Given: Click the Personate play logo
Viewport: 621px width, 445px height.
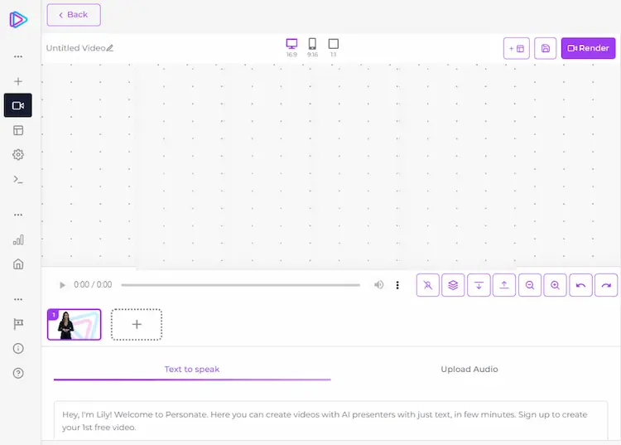Looking at the screenshot, I should [x=18, y=19].
